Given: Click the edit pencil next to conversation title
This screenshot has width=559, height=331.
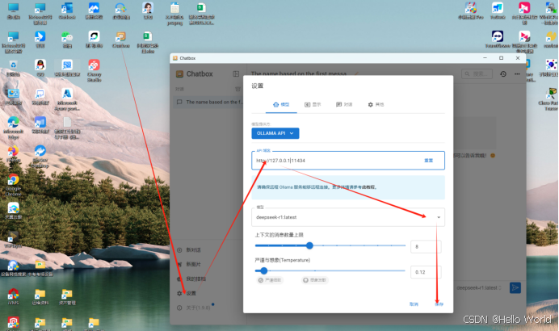Looking at the screenshot, I should [x=356, y=73].
